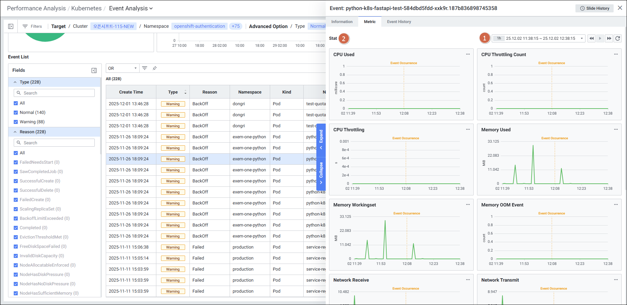Open the OR condition dropdown

pos(123,68)
